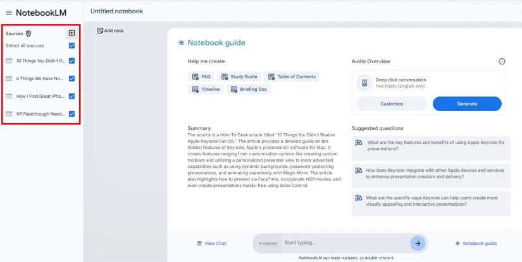Click the document icon for 10 Things You Didn't R...
Image resolution: width=522 pixels, height=262 pixels.
[9, 61]
